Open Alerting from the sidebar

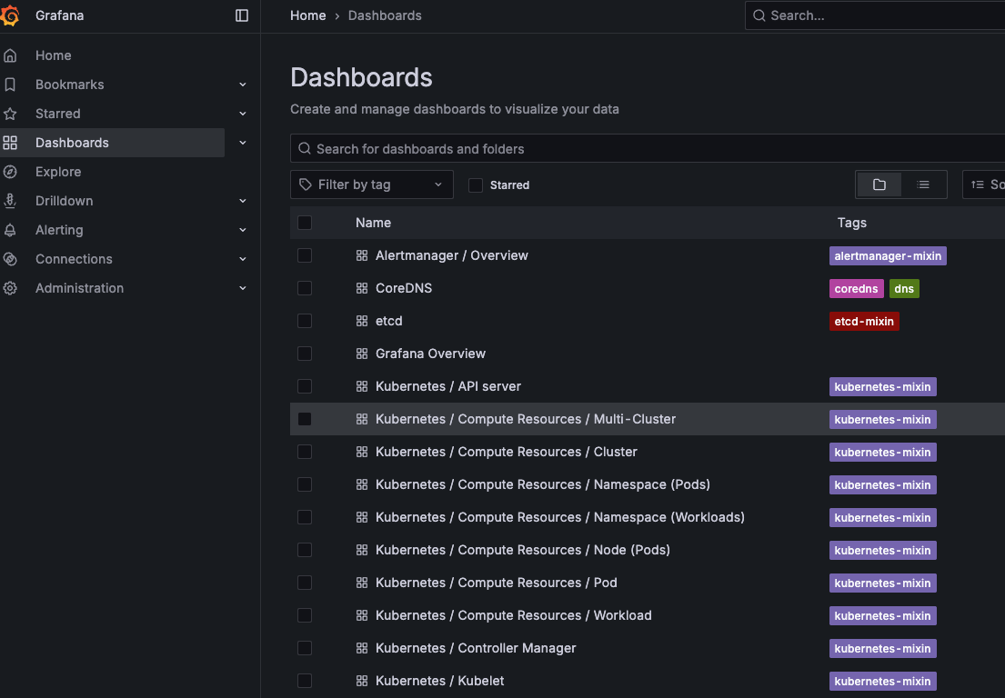click(59, 230)
